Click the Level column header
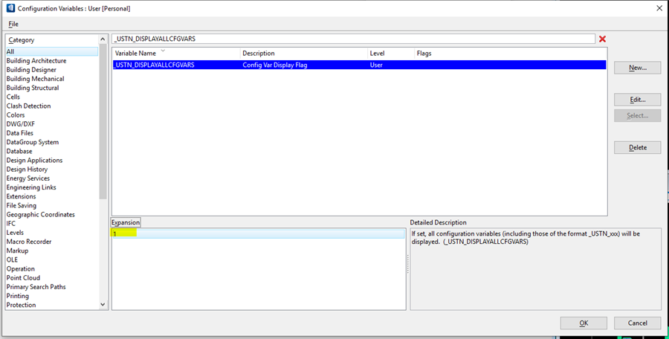669x339 pixels. pyautogui.click(x=391, y=54)
